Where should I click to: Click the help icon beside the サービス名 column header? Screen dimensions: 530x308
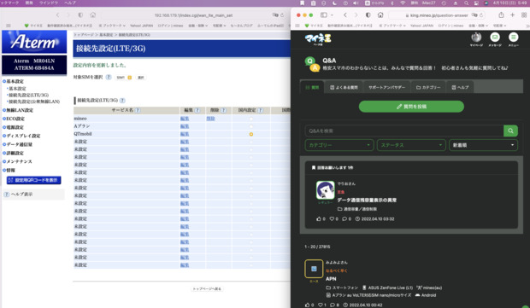coord(138,110)
